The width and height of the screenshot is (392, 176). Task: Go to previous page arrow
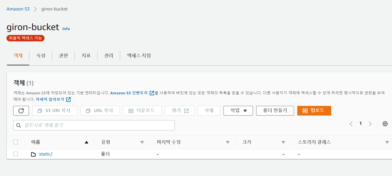point(351,124)
